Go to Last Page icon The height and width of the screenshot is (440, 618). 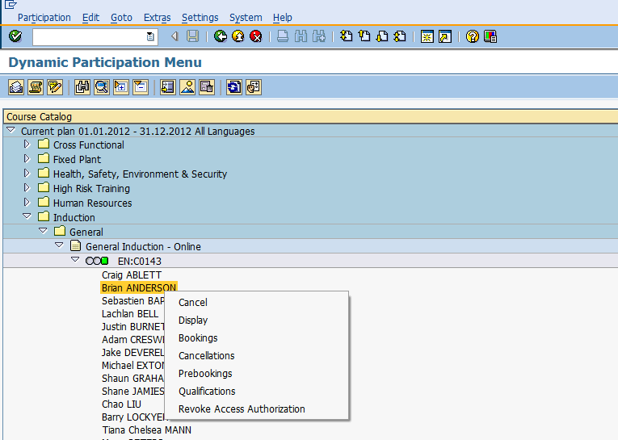[x=400, y=36]
